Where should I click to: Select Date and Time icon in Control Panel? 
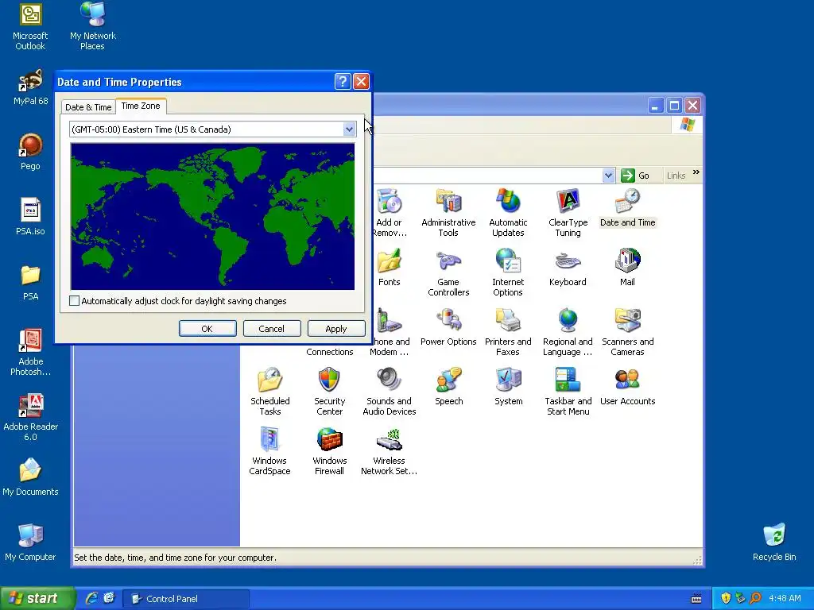(x=628, y=208)
